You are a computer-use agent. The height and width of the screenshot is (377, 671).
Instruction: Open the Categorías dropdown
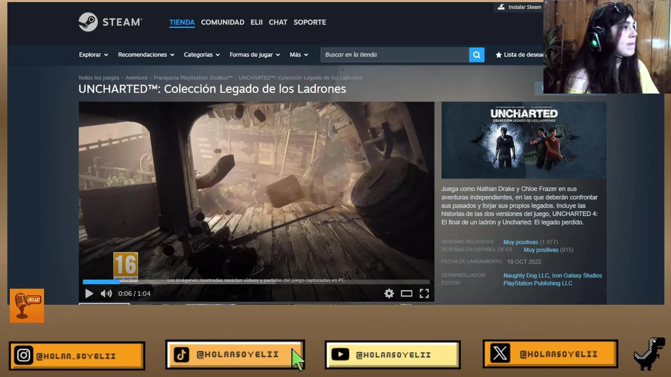pyautogui.click(x=202, y=54)
